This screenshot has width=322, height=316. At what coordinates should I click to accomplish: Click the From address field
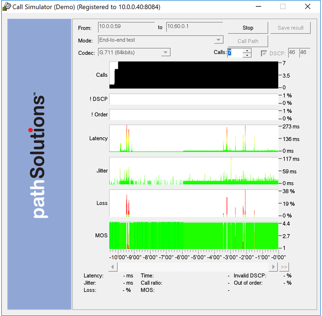point(126,27)
